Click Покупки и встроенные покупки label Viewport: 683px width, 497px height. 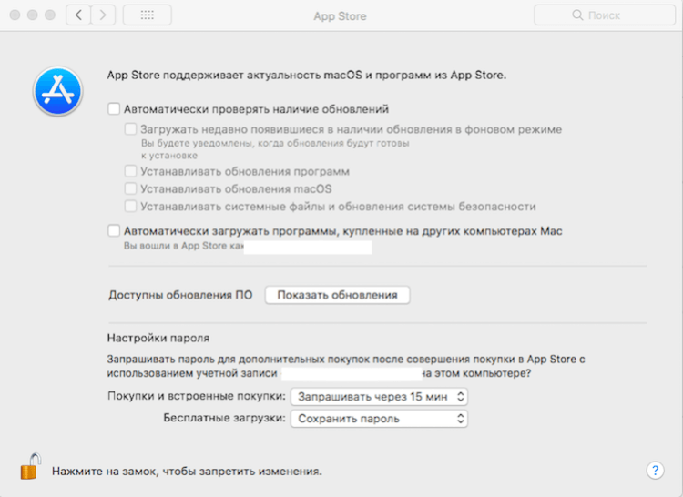[x=197, y=396]
